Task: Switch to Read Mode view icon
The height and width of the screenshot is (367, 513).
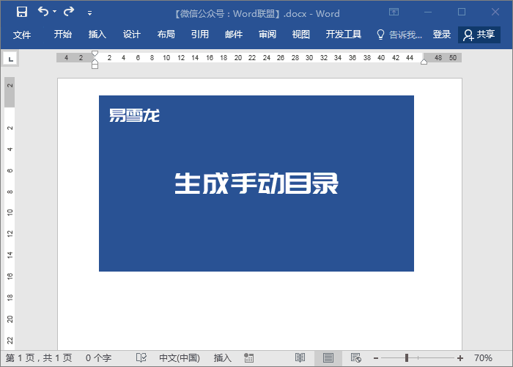Action: coord(300,358)
